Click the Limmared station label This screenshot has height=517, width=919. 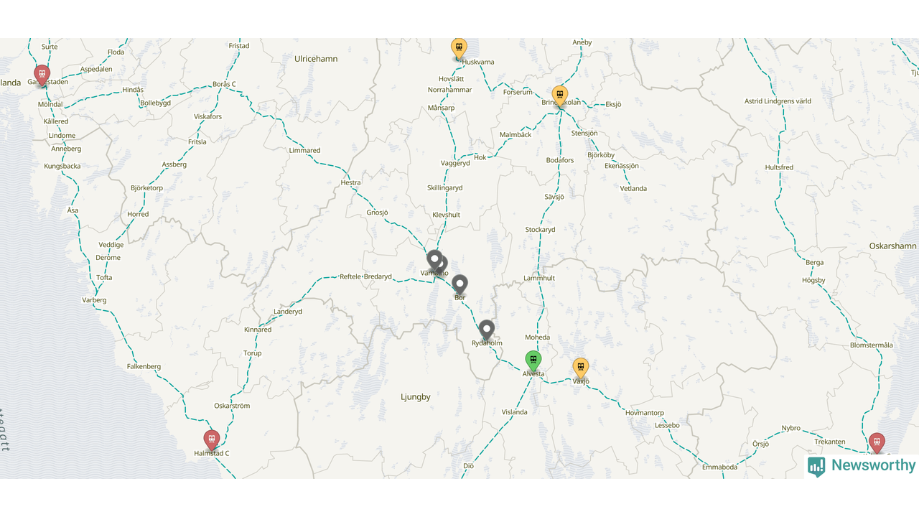304,150
